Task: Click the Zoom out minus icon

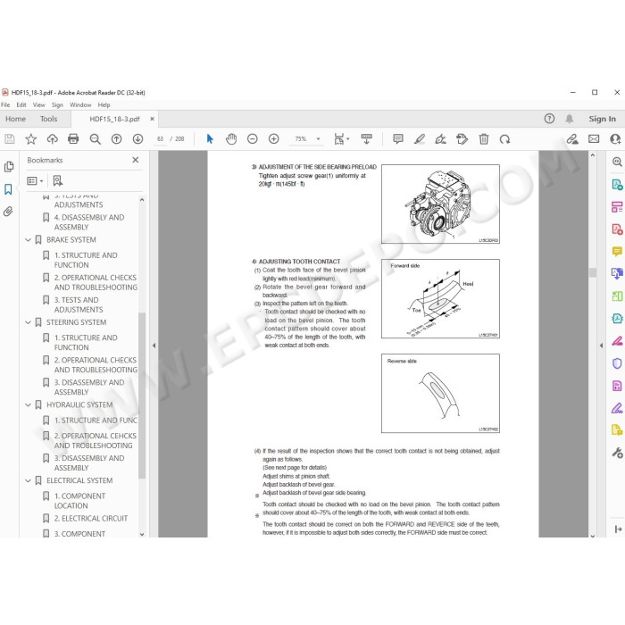Action: (253, 138)
